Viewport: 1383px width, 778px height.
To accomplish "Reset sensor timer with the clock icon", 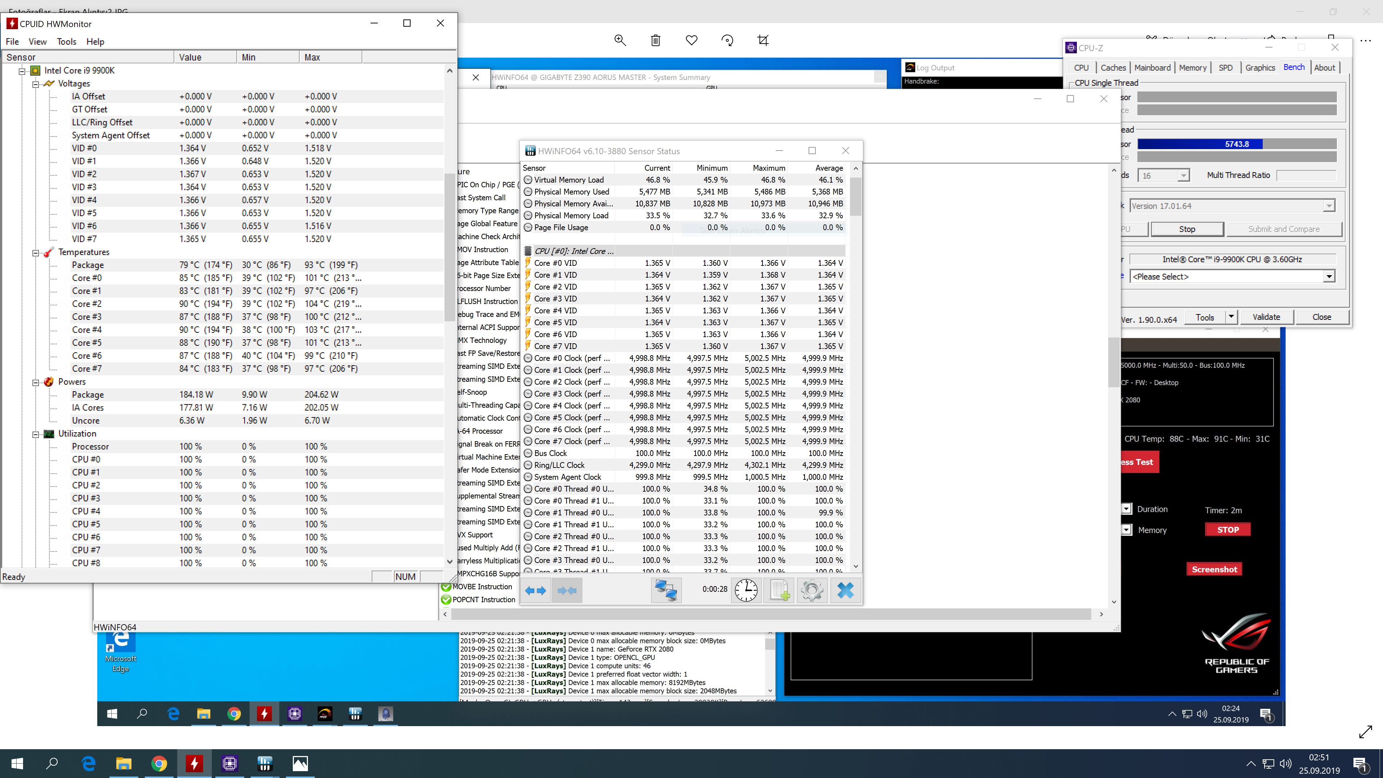I will [746, 591].
